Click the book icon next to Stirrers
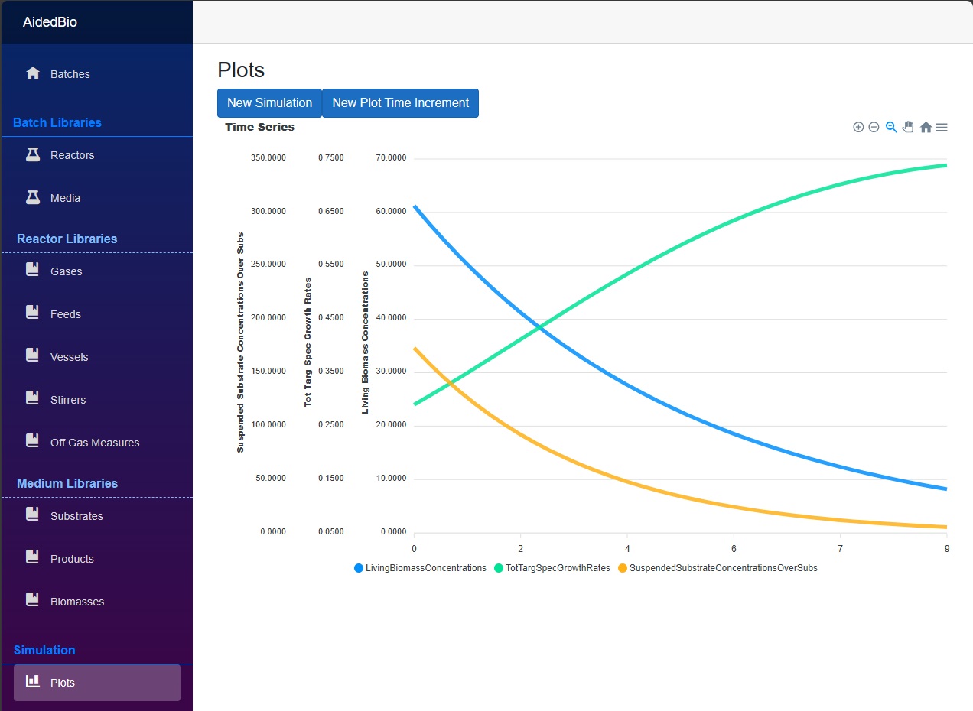Screen dimensions: 973x711 point(32,398)
